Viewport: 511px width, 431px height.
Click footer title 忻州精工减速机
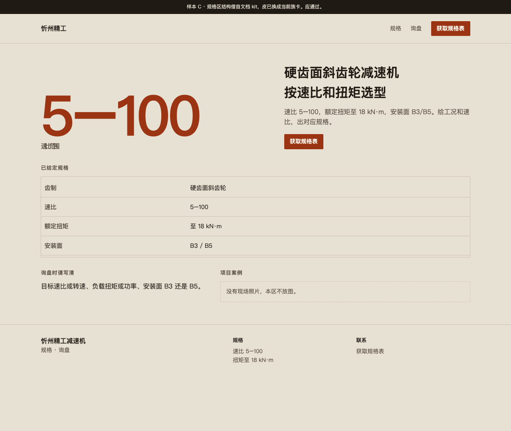click(x=63, y=341)
